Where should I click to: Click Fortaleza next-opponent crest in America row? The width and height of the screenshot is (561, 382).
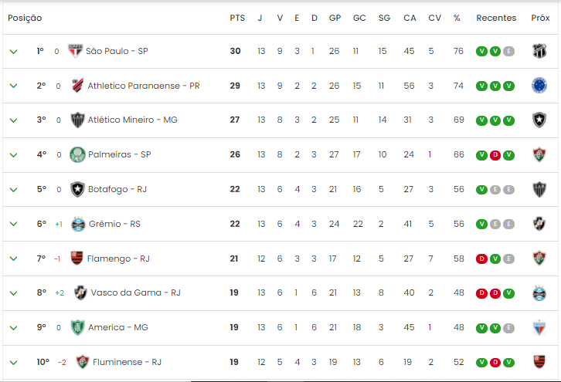[x=539, y=328]
